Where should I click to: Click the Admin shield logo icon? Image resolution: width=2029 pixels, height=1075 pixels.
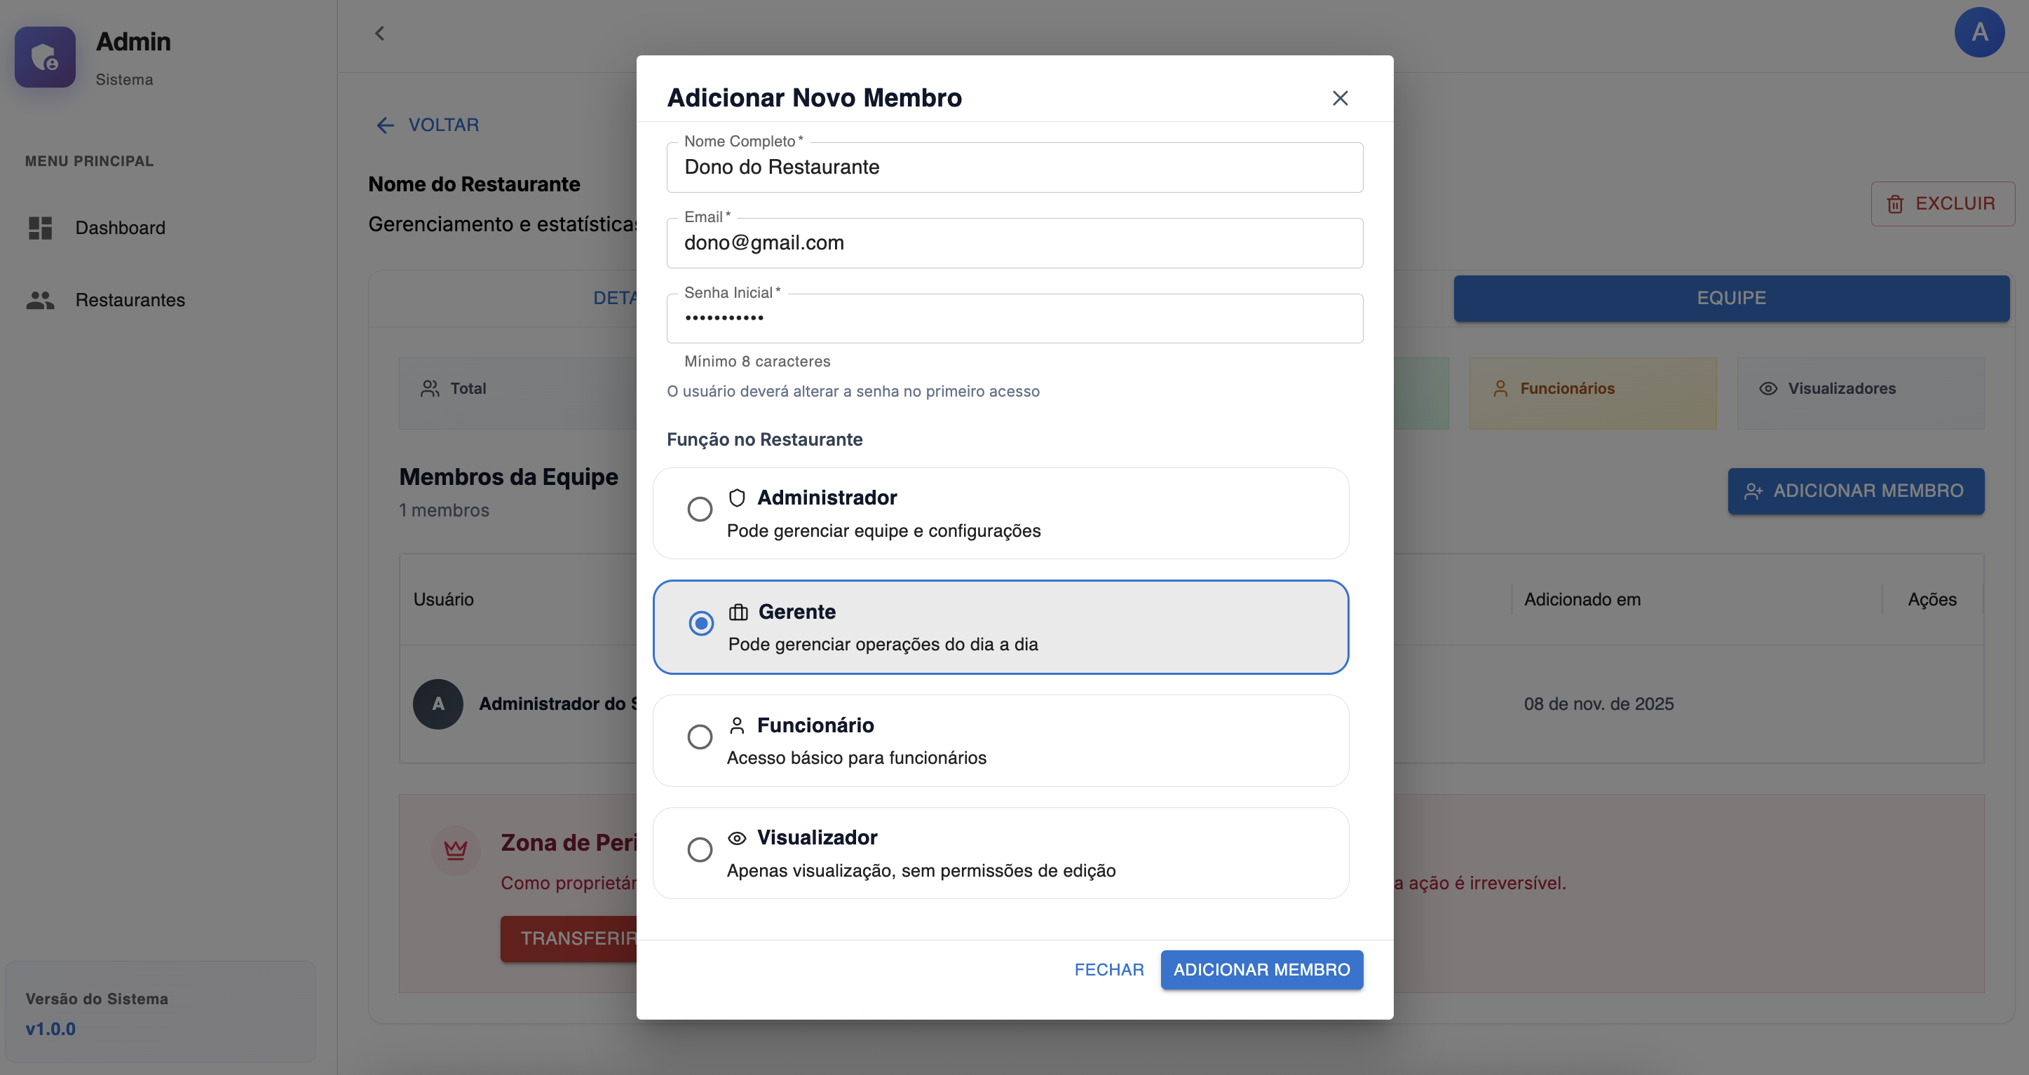45,57
